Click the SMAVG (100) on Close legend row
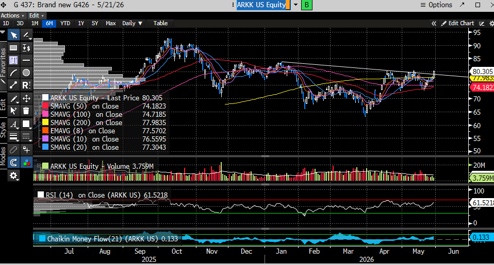The image size is (494, 265). (104, 114)
